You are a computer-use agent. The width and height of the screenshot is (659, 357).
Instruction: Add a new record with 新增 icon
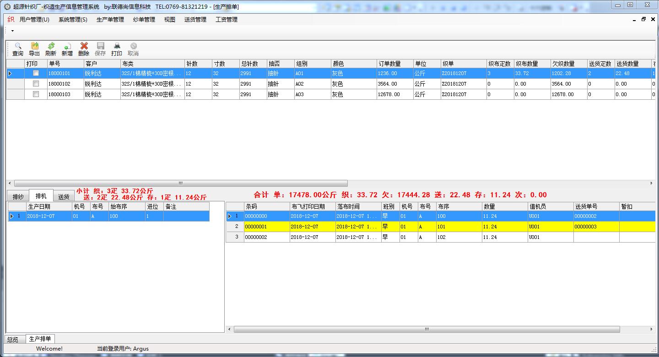[67, 46]
